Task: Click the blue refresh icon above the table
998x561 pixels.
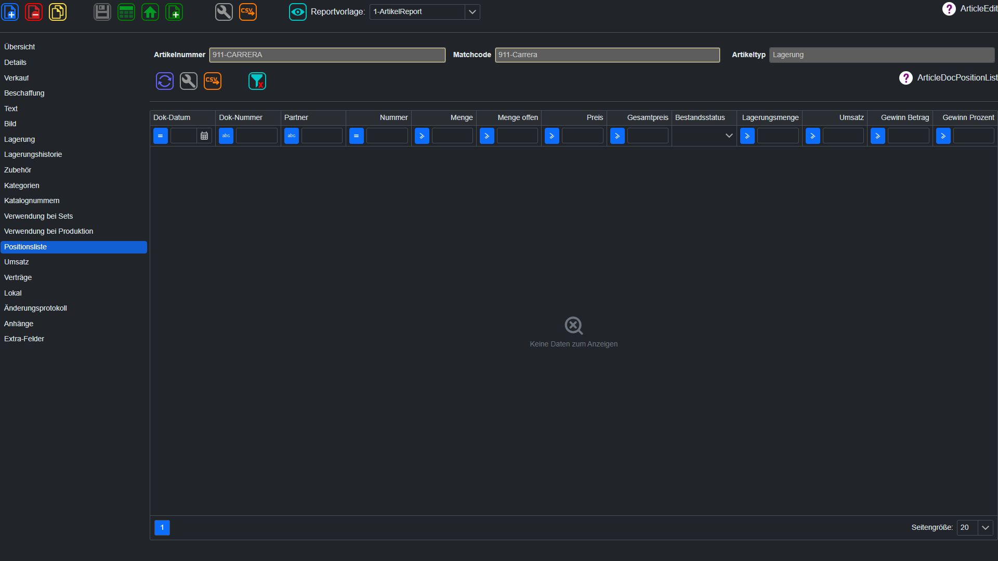Action: click(165, 81)
